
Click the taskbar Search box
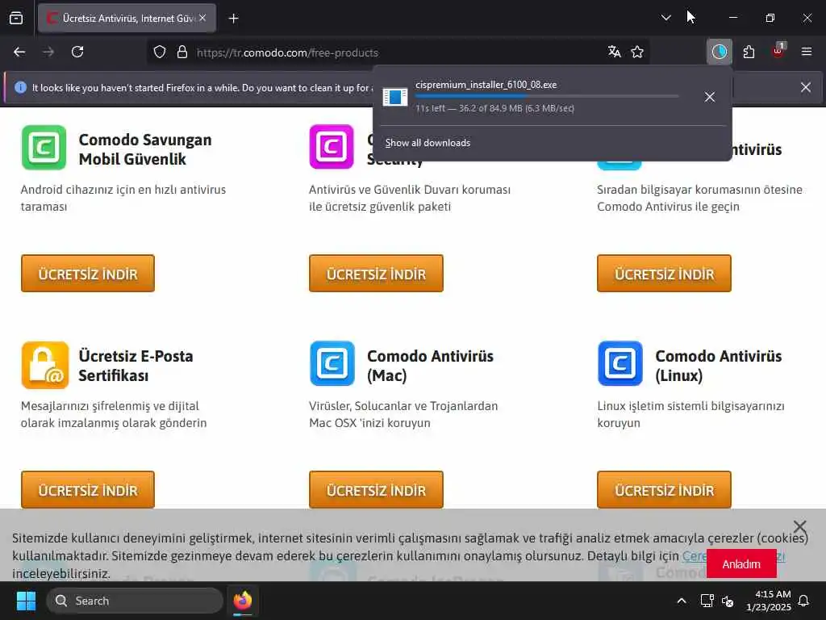pos(135,601)
